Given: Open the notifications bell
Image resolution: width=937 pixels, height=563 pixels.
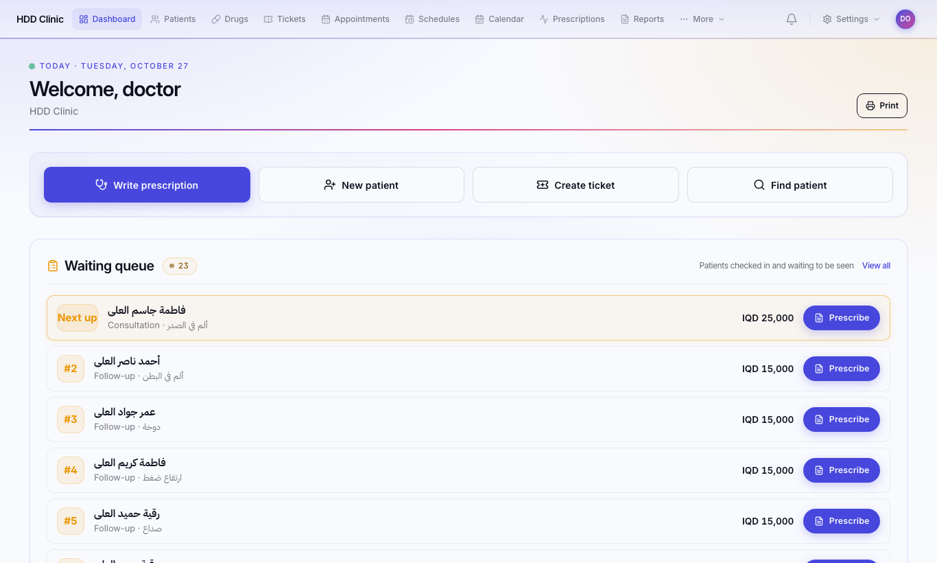Looking at the screenshot, I should (x=792, y=19).
